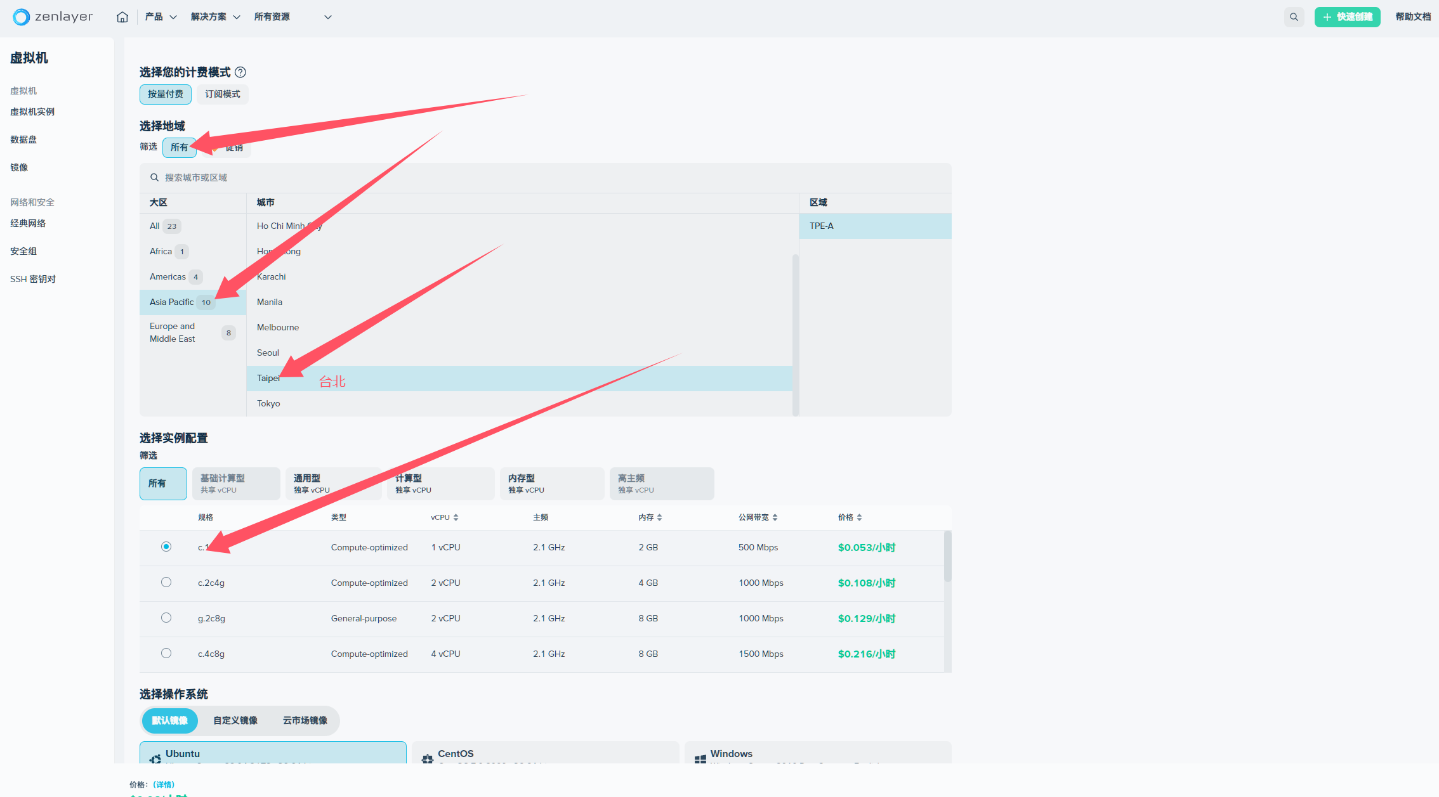Open the home page icon
This screenshot has width=1439, height=797.
click(x=122, y=17)
